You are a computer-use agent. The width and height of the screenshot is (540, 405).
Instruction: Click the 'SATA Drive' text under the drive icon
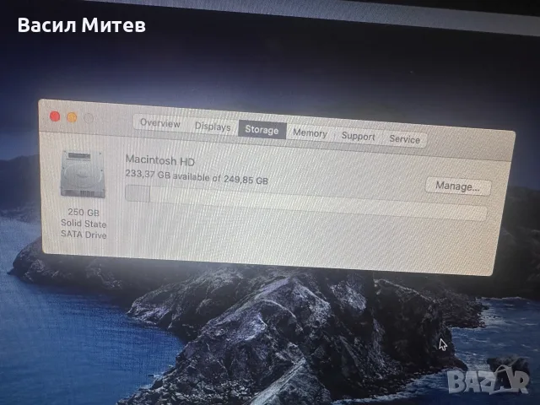[x=84, y=235]
